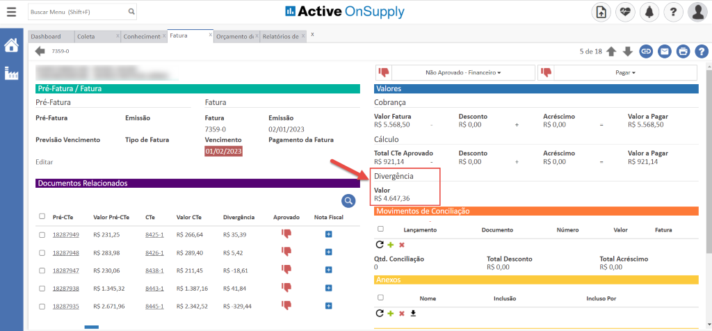This screenshot has height=331, width=712.
Task: Click thumbs-down approval for CTe 8438-1
Action: pos(286,269)
